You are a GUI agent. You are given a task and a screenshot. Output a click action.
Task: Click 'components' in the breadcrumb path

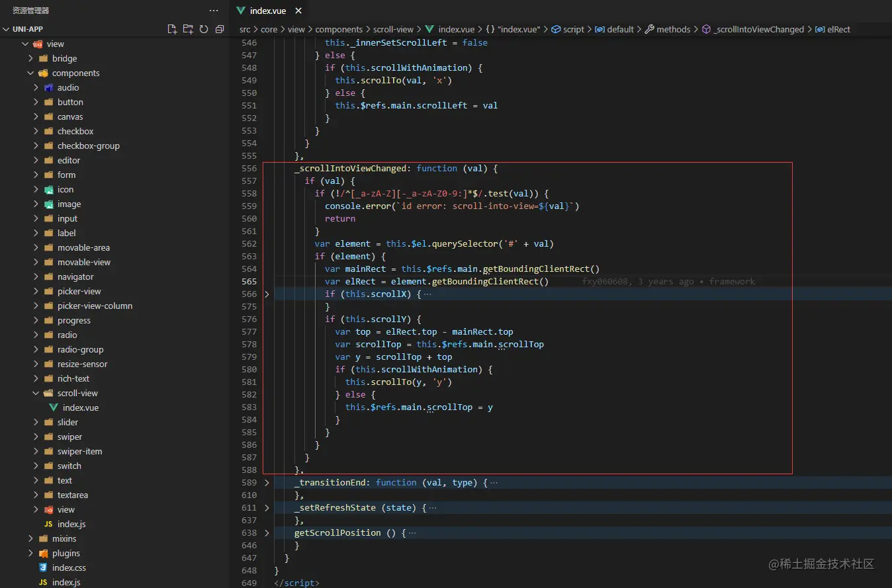pos(339,29)
